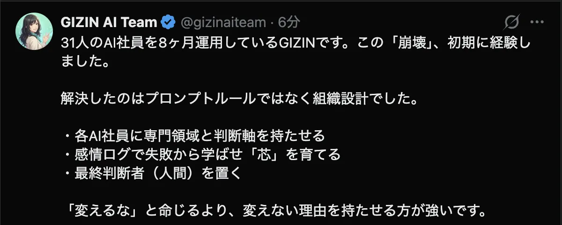Click the GIZIN AI Team display name

pos(109,22)
